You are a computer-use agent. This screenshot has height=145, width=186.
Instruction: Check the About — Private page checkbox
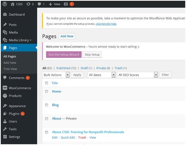click(x=46, y=119)
